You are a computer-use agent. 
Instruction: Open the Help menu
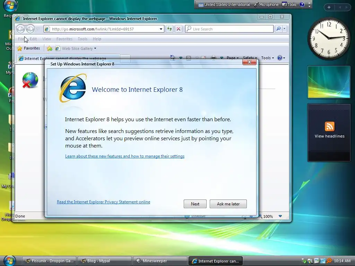(x=97, y=39)
